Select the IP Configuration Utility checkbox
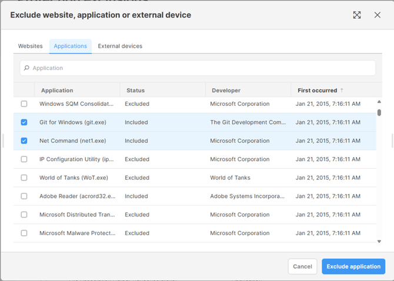 click(x=24, y=159)
